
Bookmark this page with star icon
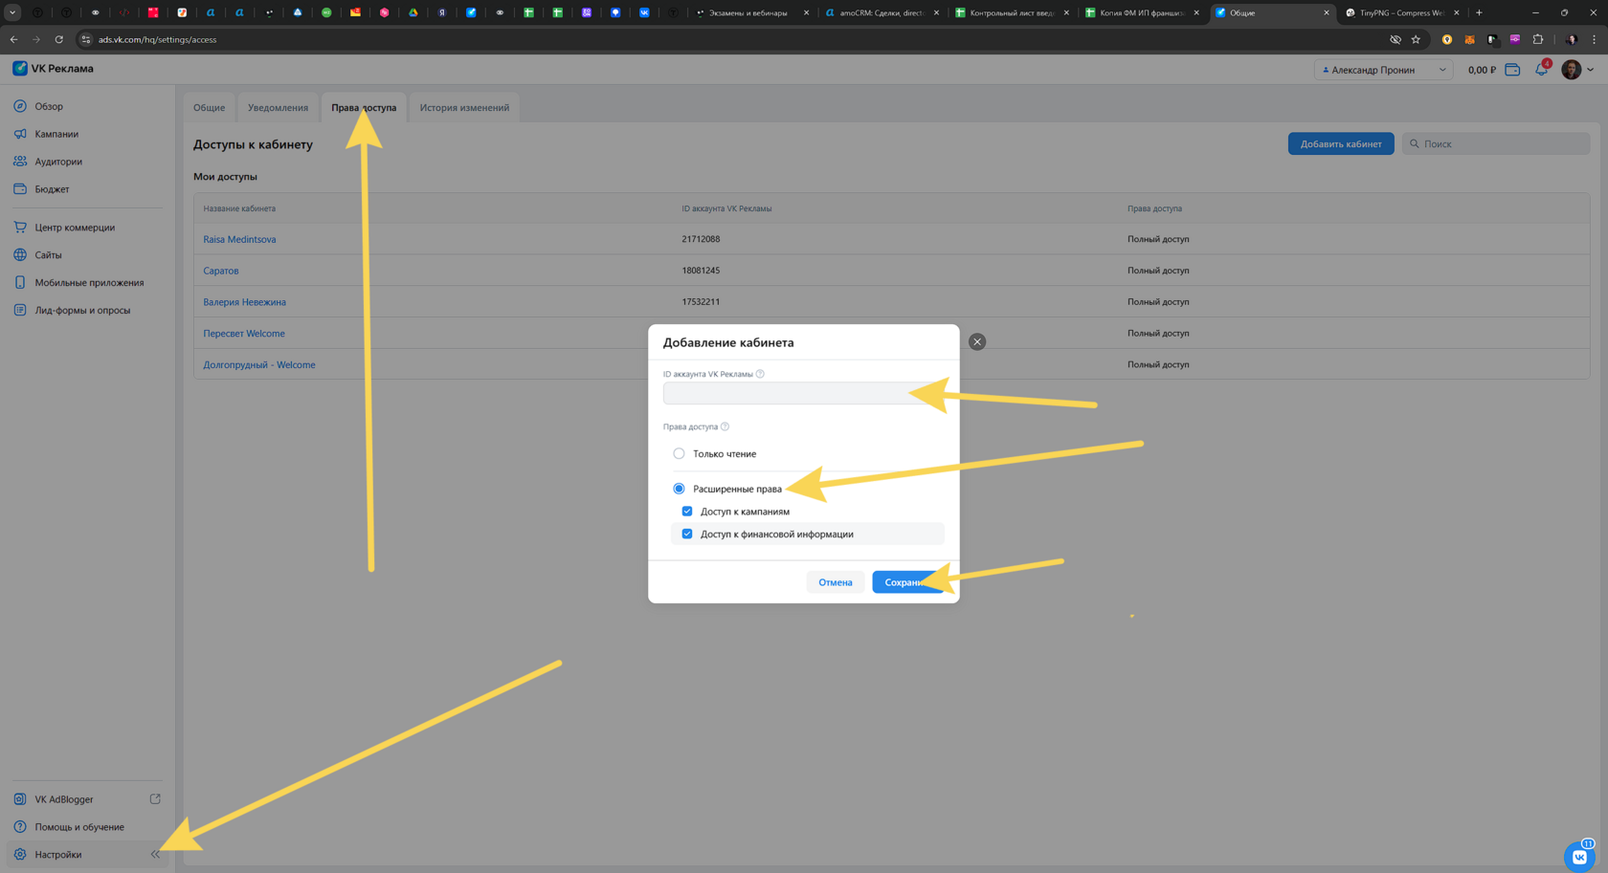tap(1416, 39)
